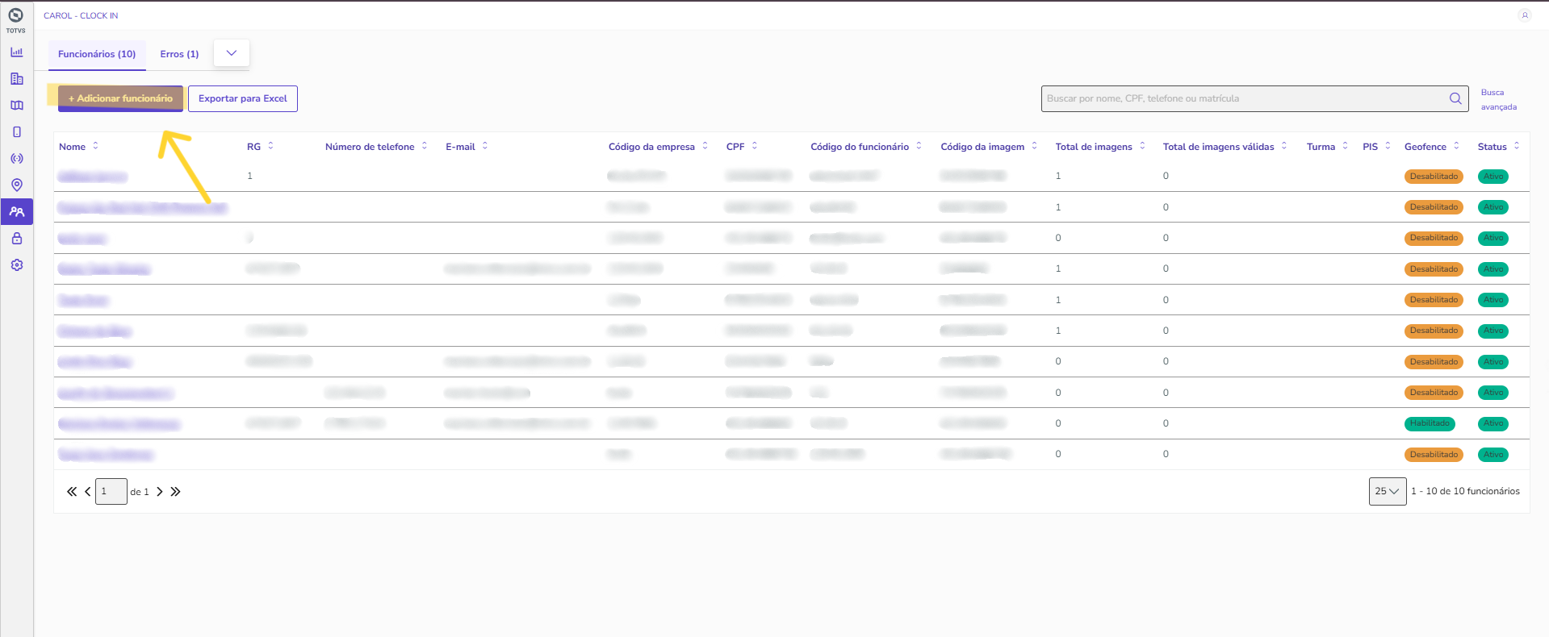Go to the last page arrow
Viewport: 1549px width, 637px height.
[x=175, y=492]
